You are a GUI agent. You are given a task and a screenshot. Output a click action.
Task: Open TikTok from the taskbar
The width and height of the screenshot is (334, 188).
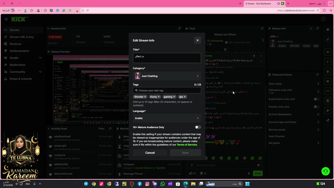click(x=101, y=184)
